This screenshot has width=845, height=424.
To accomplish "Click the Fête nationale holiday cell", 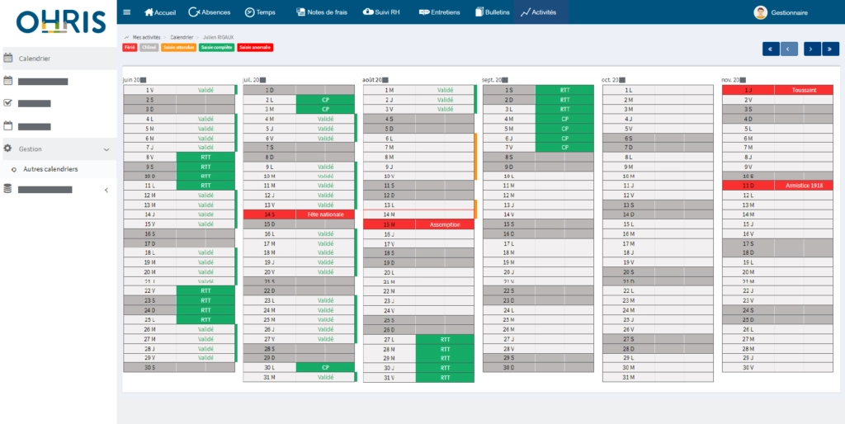I will click(324, 214).
